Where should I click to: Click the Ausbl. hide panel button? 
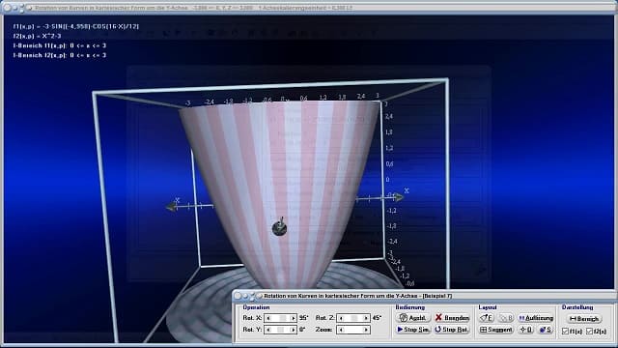(x=413, y=318)
